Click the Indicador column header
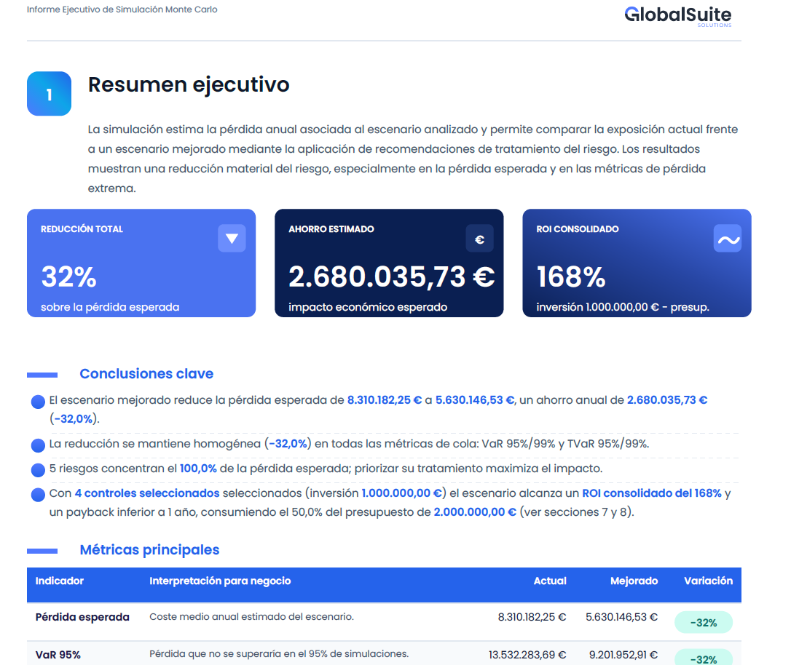 click(x=60, y=581)
